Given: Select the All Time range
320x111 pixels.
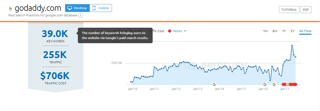Looking at the screenshot, I should [x=305, y=31].
